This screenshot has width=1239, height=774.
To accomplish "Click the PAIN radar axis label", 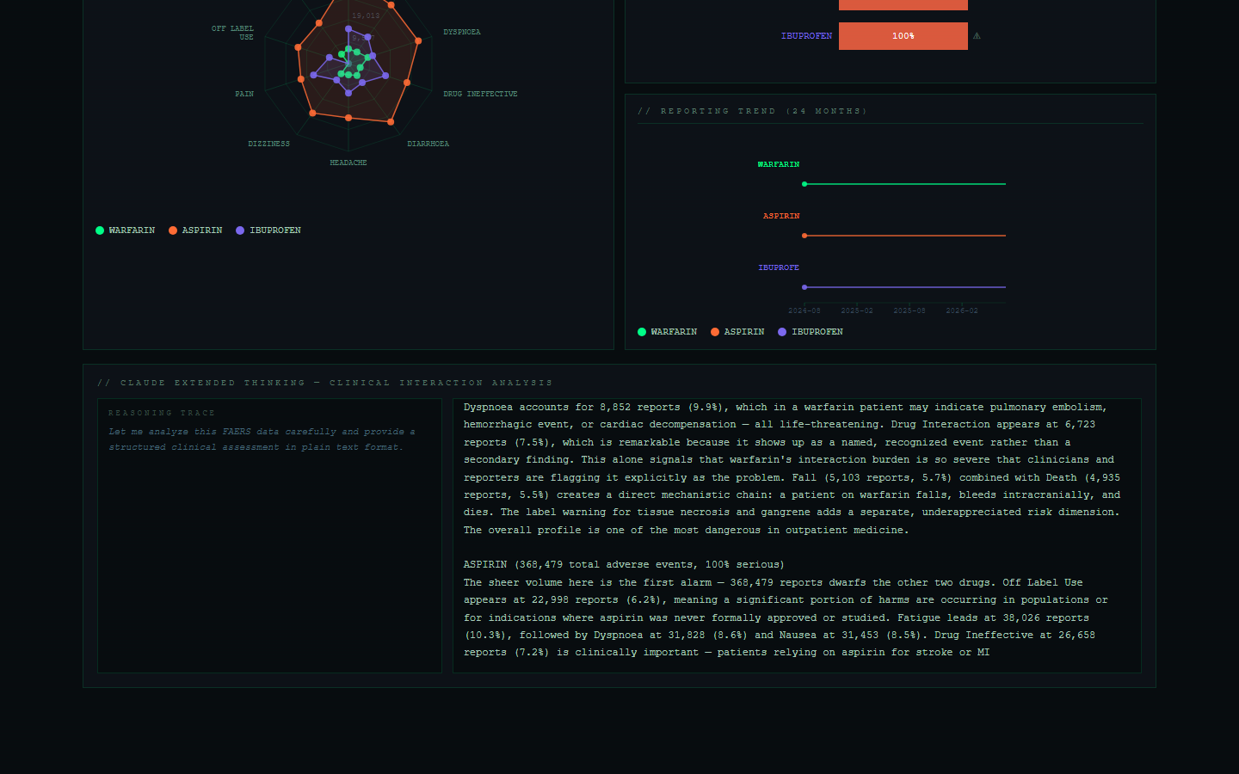I will (244, 94).
